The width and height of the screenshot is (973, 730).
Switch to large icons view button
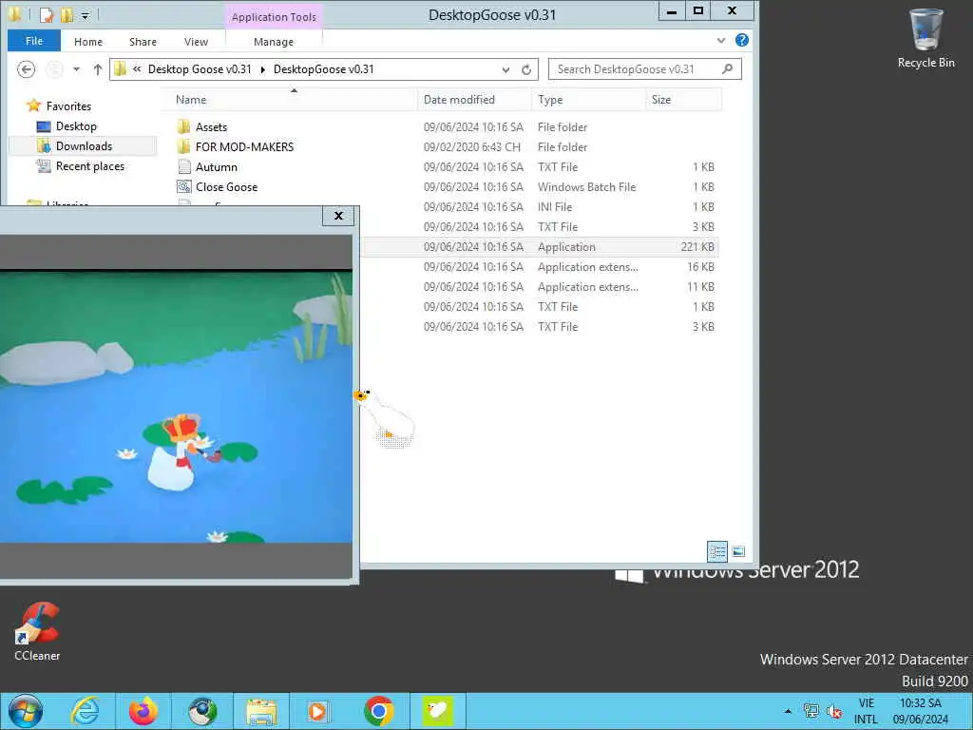point(737,551)
